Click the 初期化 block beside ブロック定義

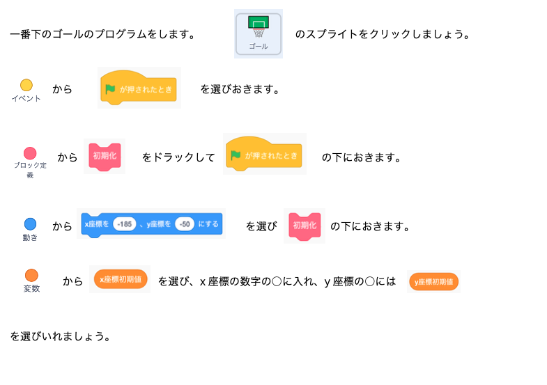105,157
